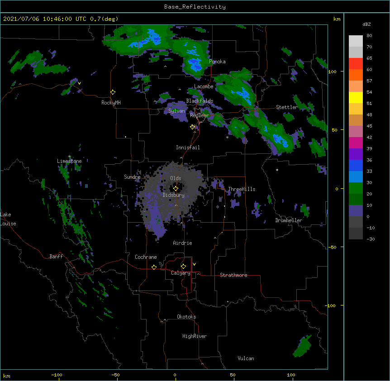Click the yellow v marker in the northwest rain band

point(79,83)
